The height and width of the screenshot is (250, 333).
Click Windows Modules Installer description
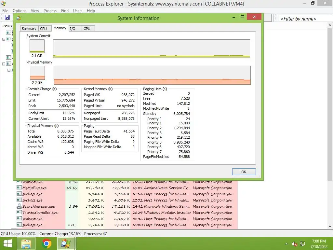[167, 213]
